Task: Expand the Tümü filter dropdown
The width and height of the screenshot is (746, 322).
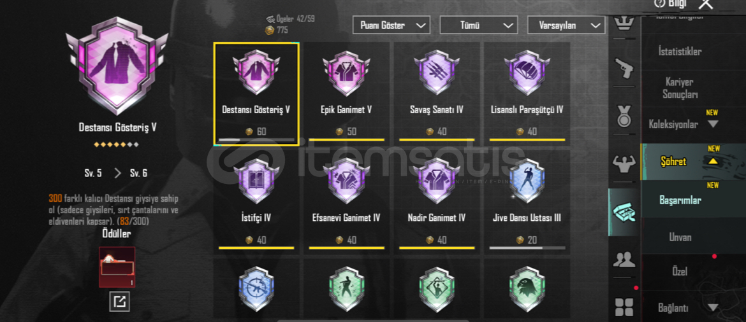Action: (479, 25)
